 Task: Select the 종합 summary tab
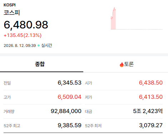[x=41, y=64]
